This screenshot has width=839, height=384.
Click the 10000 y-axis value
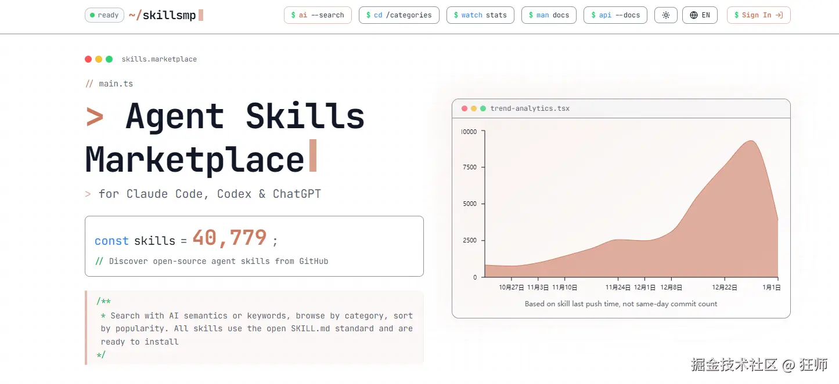(469, 132)
